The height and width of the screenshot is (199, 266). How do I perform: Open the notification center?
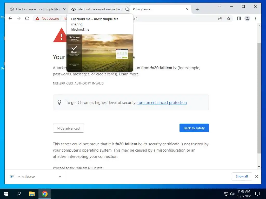(x=257, y=194)
